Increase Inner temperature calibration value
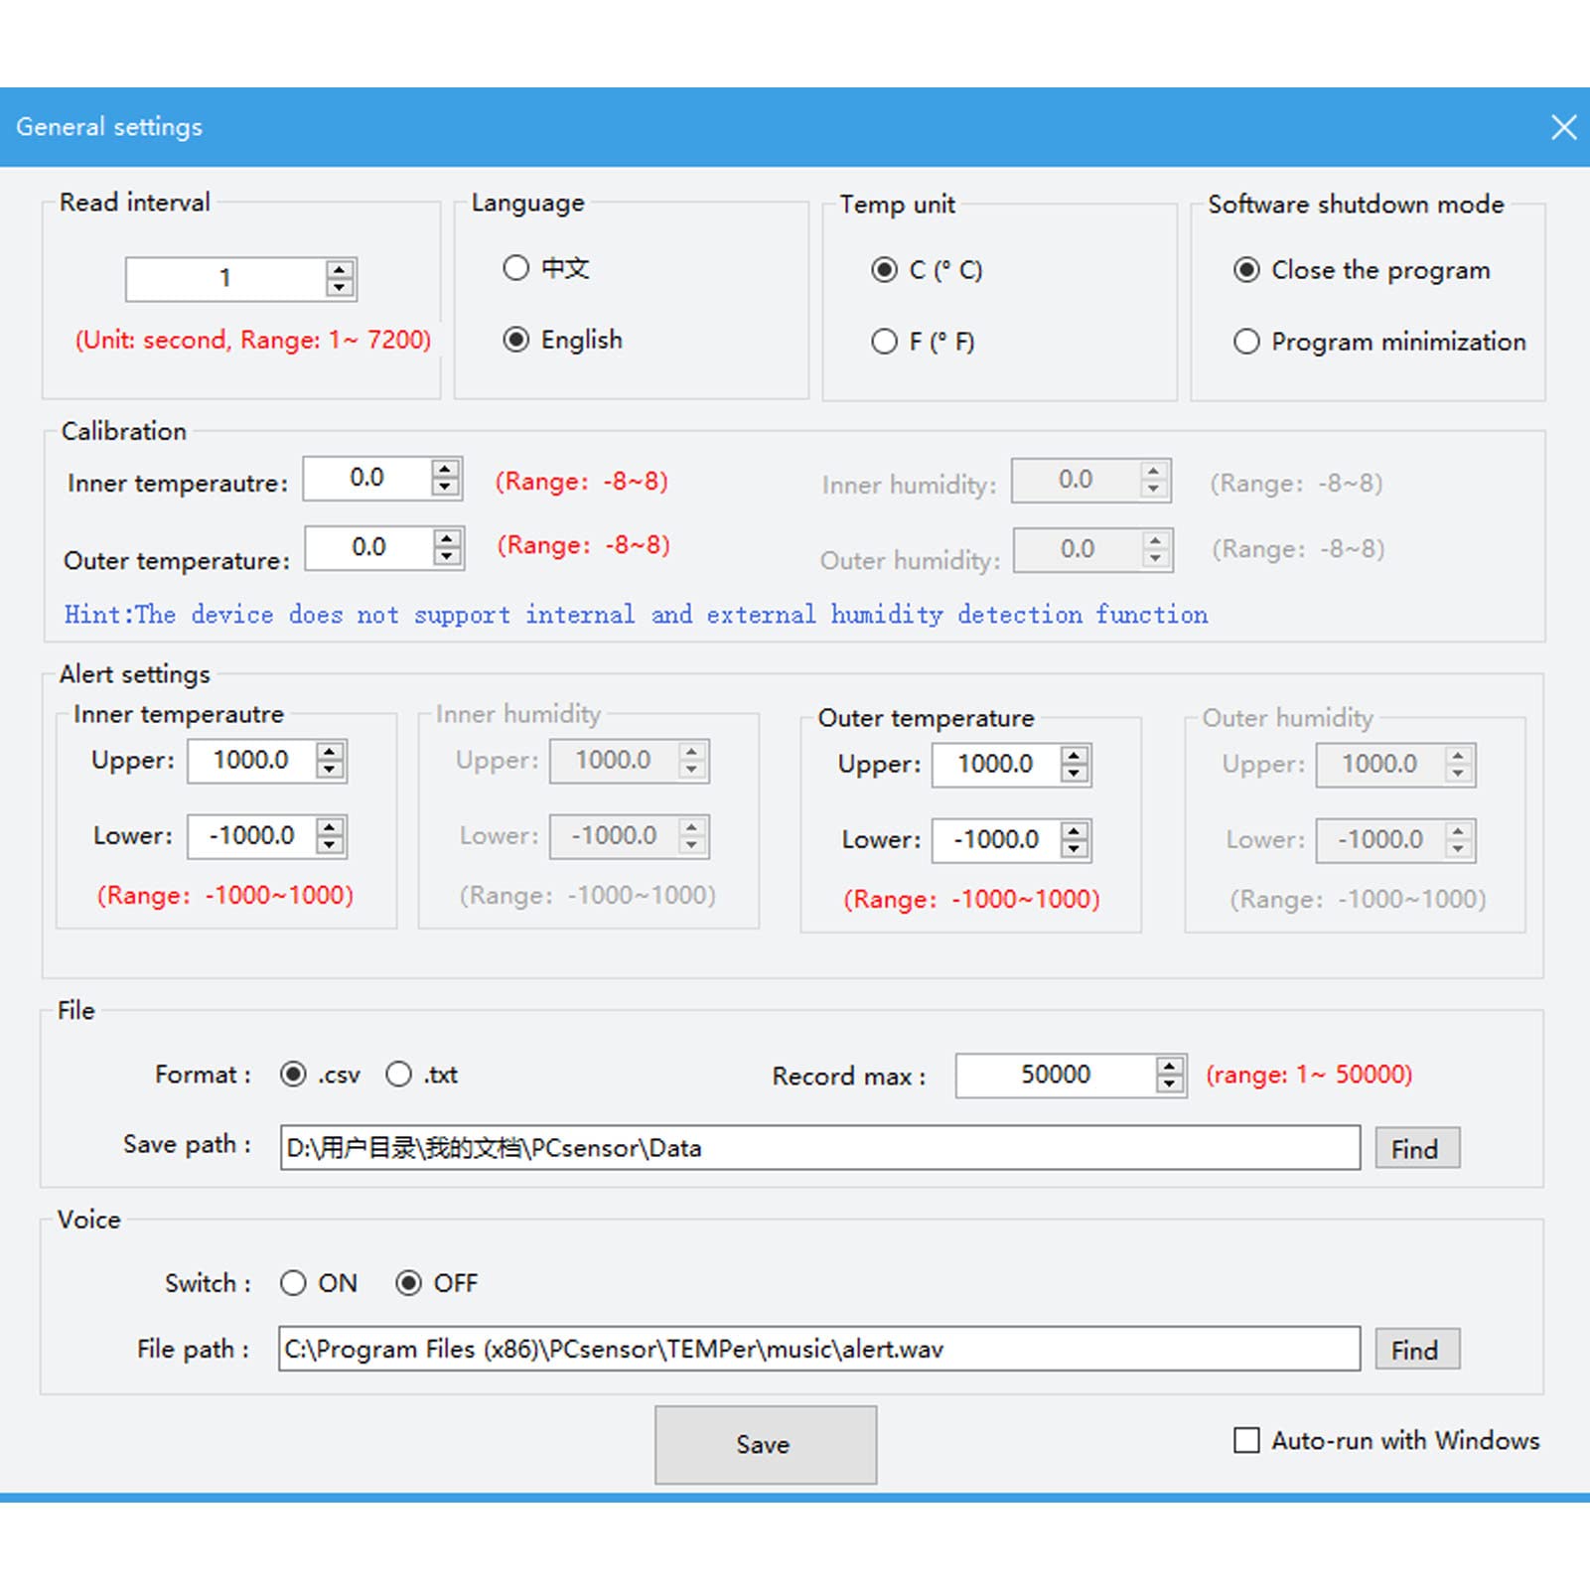Screen dimensions: 1590x1590 [x=446, y=470]
